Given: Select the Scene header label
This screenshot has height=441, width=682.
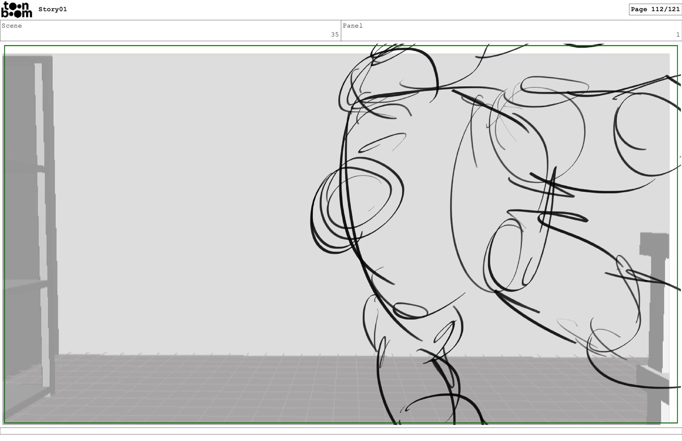Looking at the screenshot, I should pos(12,26).
